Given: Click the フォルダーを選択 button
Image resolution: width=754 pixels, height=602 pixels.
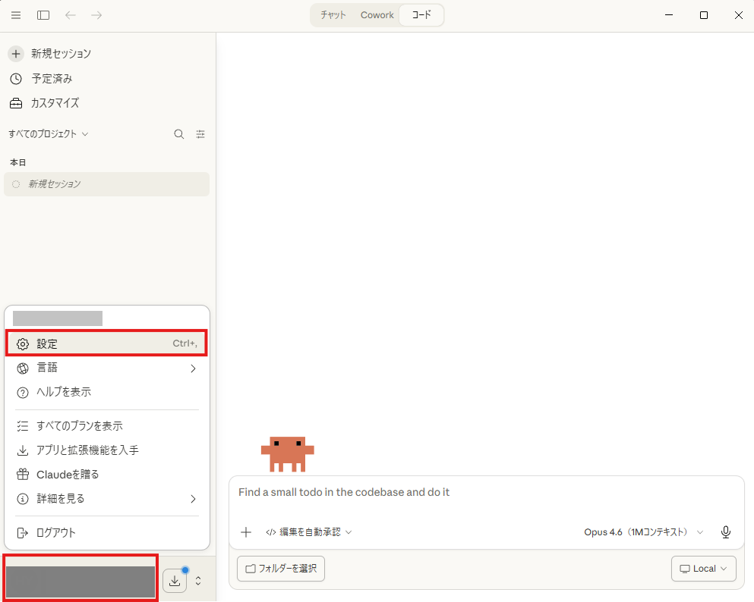Looking at the screenshot, I should (x=281, y=569).
